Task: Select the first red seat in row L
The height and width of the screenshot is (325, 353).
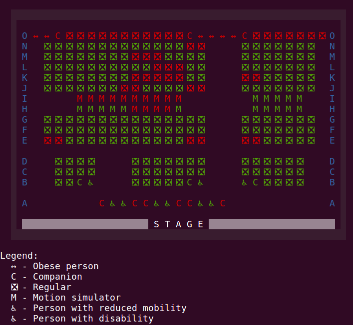Action: click(158, 67)
